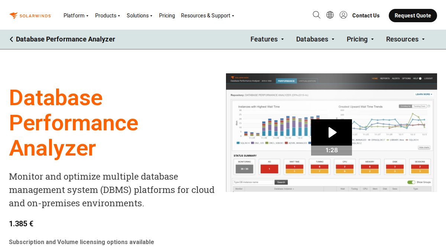Image resolution: width=446 pixels, height=250 pixels.
Task: Expand the Platform menu
Action: click(76, 16)
